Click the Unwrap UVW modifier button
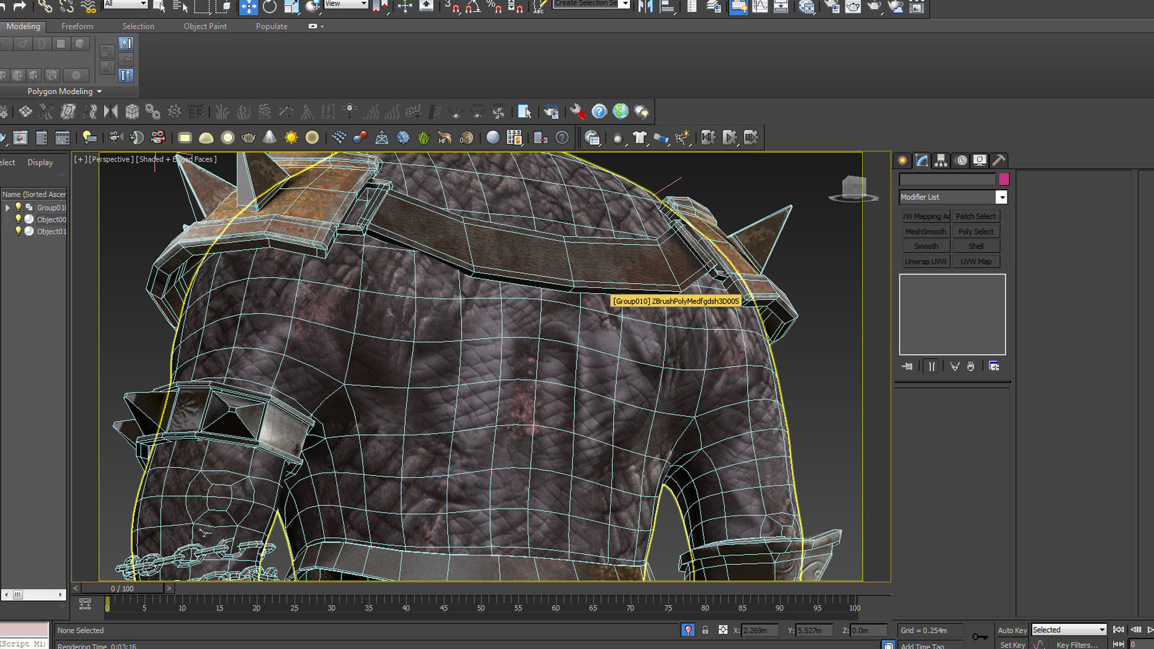Screen dimensions: 1154x649 926,261
